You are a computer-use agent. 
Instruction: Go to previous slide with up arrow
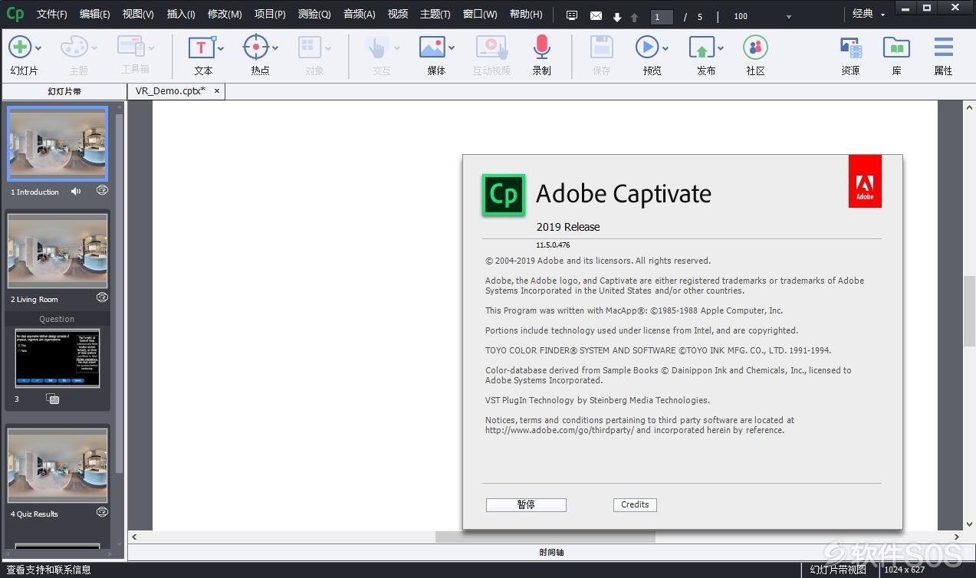634,17
